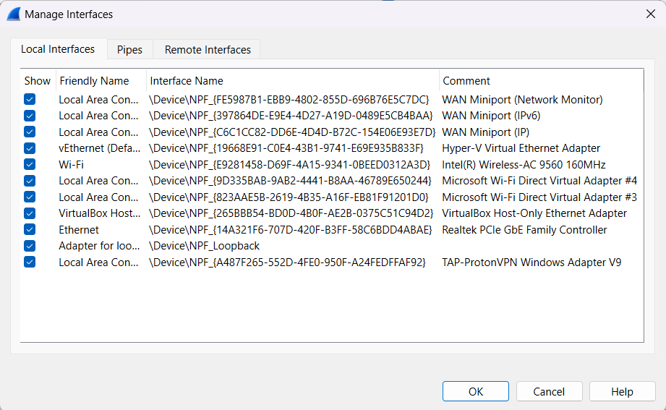Click the Comment column header

(466, 81)
